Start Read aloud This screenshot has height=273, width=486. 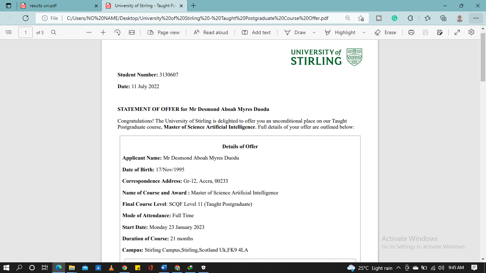pyautogui.click(x=211, y=32)
